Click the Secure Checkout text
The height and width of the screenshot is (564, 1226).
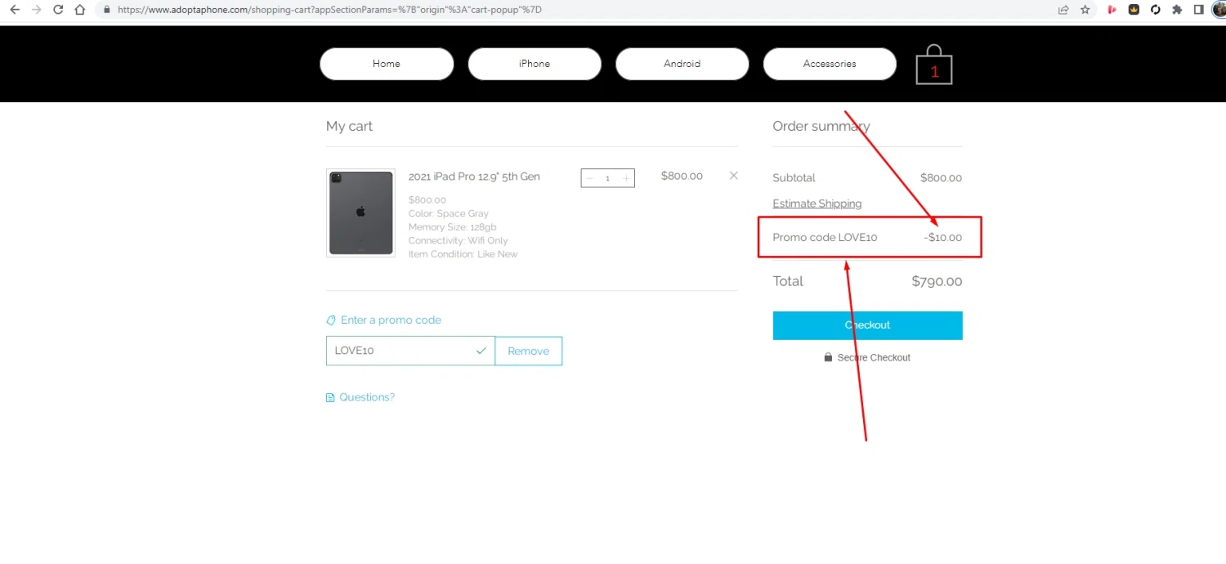874,358
